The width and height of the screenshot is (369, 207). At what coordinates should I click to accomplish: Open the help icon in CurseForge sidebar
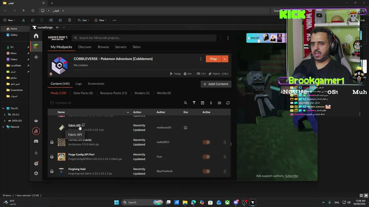click(36, 164)
